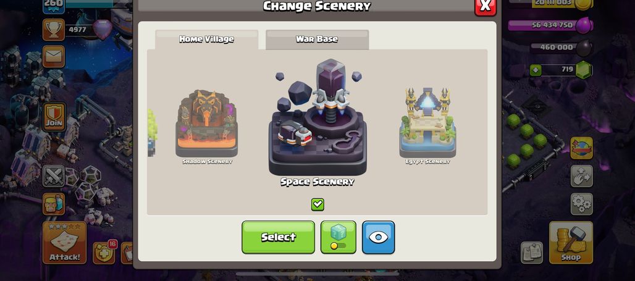Choose the Shadow Scenery thumbnail
Viewport: 635px width, 281px height.
pyautogui.click(x=207, y=127)
